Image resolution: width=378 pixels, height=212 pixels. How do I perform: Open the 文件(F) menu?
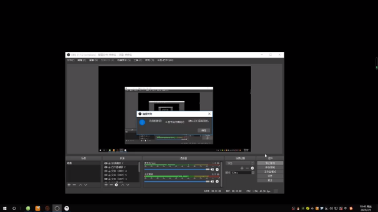(71, 60)
